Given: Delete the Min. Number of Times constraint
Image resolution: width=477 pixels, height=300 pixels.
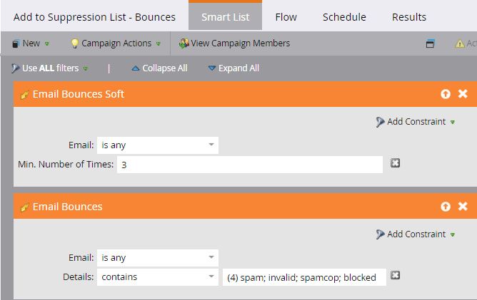Looking at the screenshot, I should coord(396,163).
